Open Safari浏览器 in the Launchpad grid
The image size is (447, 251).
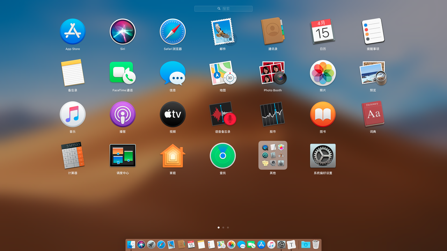[173, 31]
